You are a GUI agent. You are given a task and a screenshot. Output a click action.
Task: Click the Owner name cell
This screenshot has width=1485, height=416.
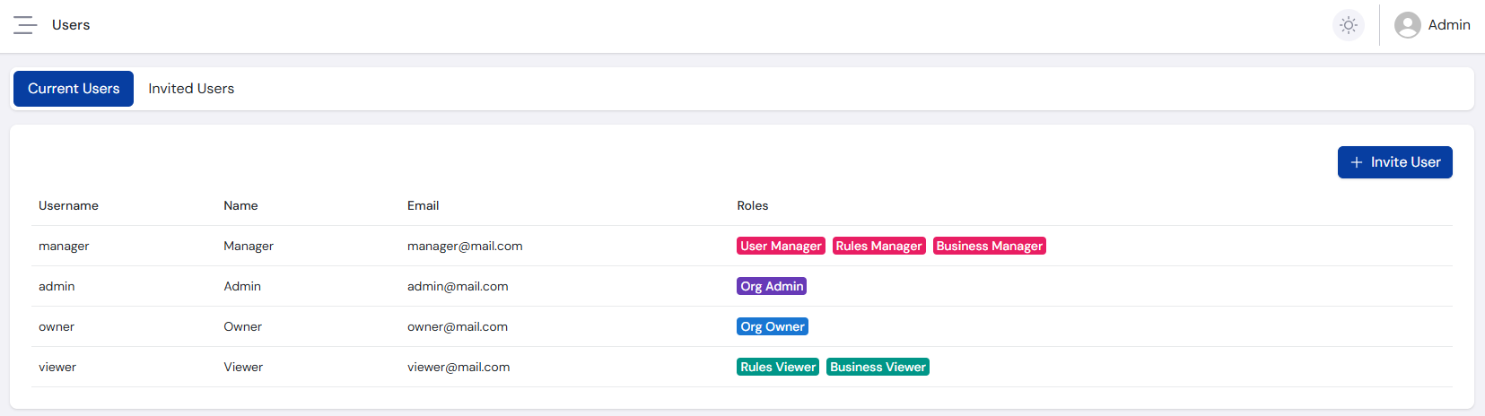(x=242, y=326)
